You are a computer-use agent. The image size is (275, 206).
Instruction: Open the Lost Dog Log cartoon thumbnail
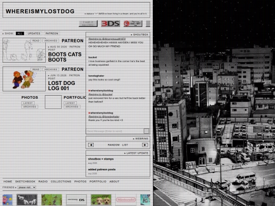[x=24, y=79]
